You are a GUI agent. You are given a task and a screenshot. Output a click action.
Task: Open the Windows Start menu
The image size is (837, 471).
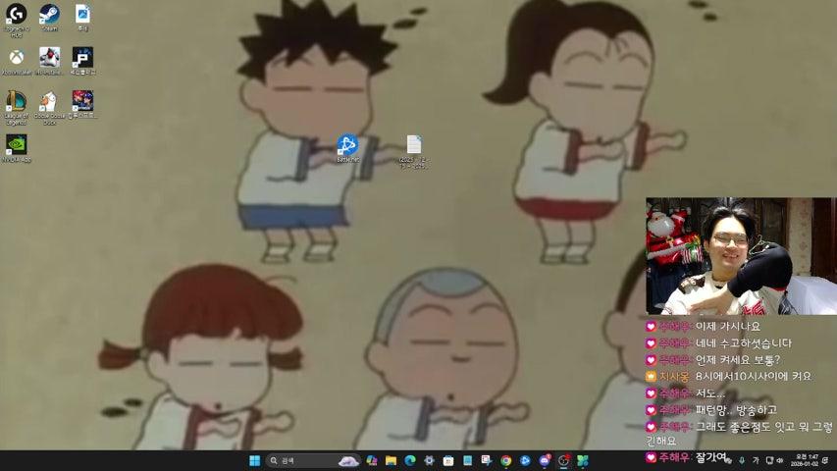click(x=254, y=460)
